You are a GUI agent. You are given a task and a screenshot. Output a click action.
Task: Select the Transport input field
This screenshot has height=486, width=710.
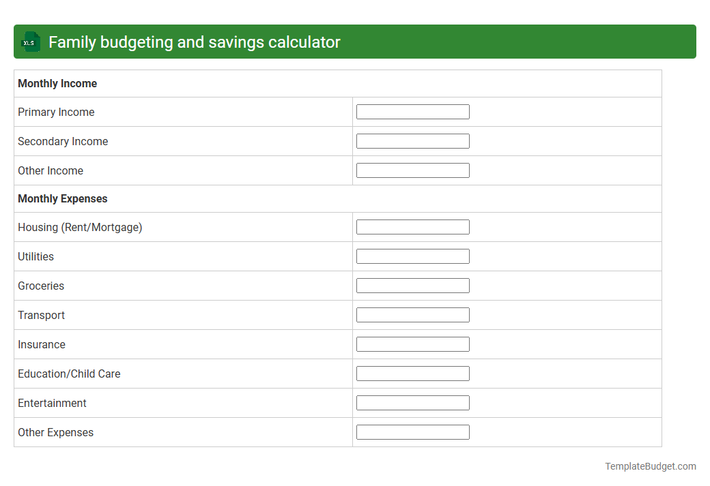click(412, 314)
